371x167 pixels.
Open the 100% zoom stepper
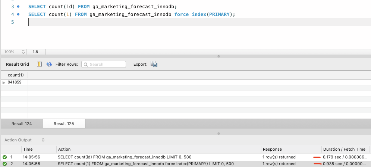23,52
